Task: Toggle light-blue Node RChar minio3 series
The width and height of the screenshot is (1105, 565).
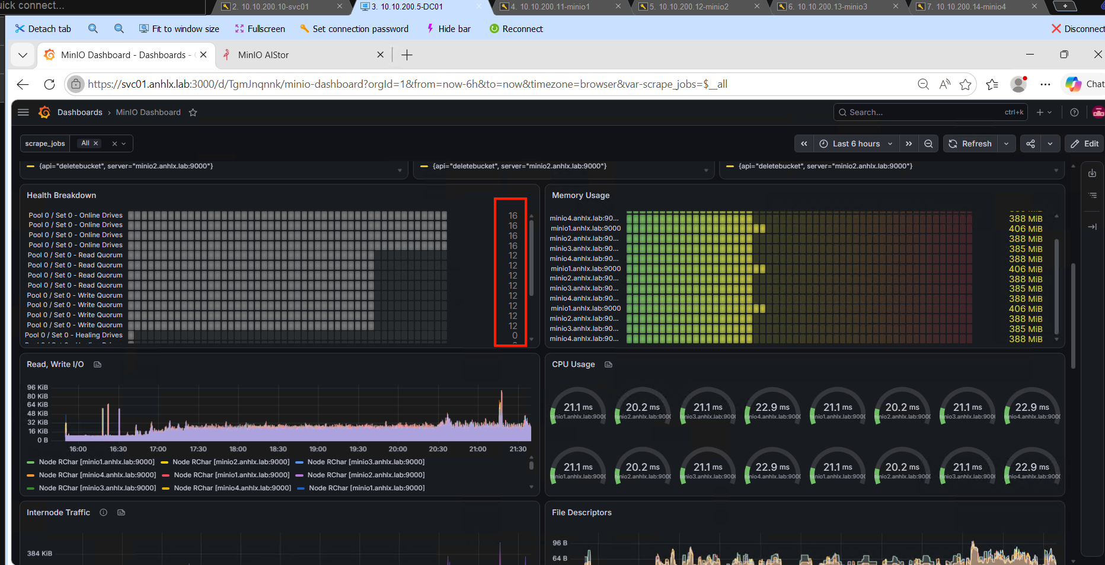Action: (x=366, y=462)
